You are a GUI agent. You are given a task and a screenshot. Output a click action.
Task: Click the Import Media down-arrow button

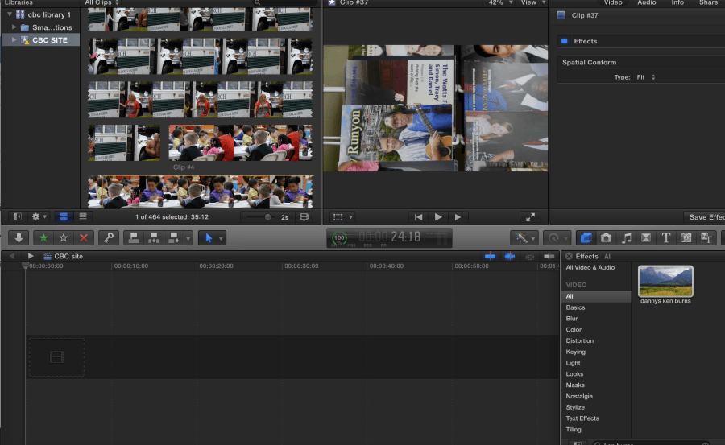[x=19, y=238]
